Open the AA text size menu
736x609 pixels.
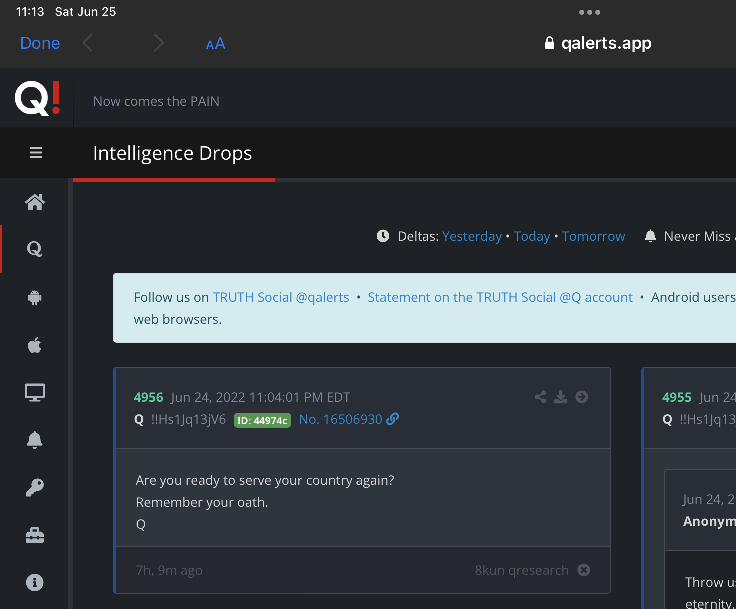click(215, 44)
